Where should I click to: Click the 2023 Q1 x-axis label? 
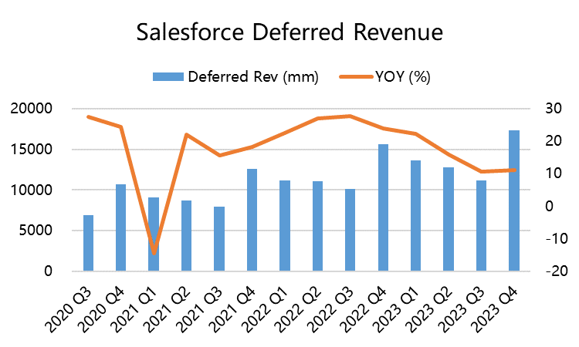pos(396,309)
